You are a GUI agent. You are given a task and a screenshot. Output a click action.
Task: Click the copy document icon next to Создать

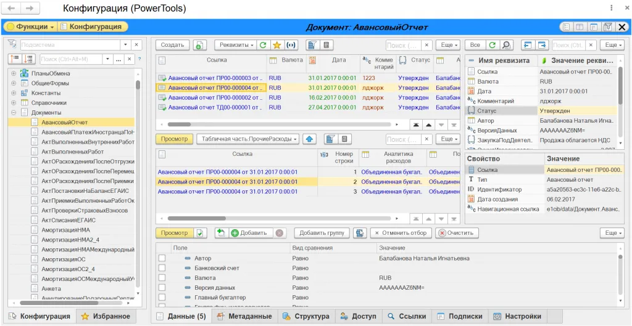pos(199,45)
